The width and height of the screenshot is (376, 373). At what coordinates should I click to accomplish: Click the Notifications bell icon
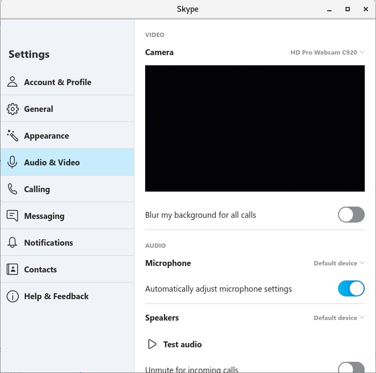tap(12, 242)
